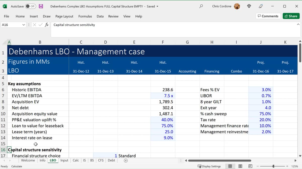Click the zoom slider handle

[273, 166]
